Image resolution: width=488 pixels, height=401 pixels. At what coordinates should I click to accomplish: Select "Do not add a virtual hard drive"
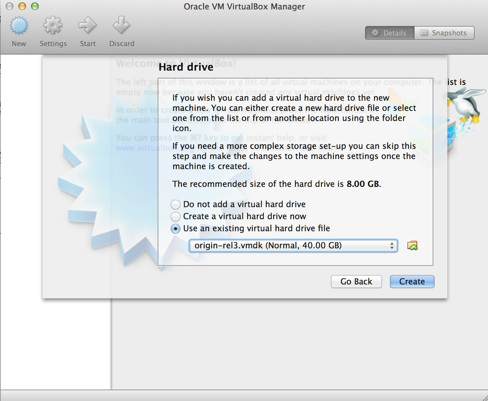click(x=176, y=205)
